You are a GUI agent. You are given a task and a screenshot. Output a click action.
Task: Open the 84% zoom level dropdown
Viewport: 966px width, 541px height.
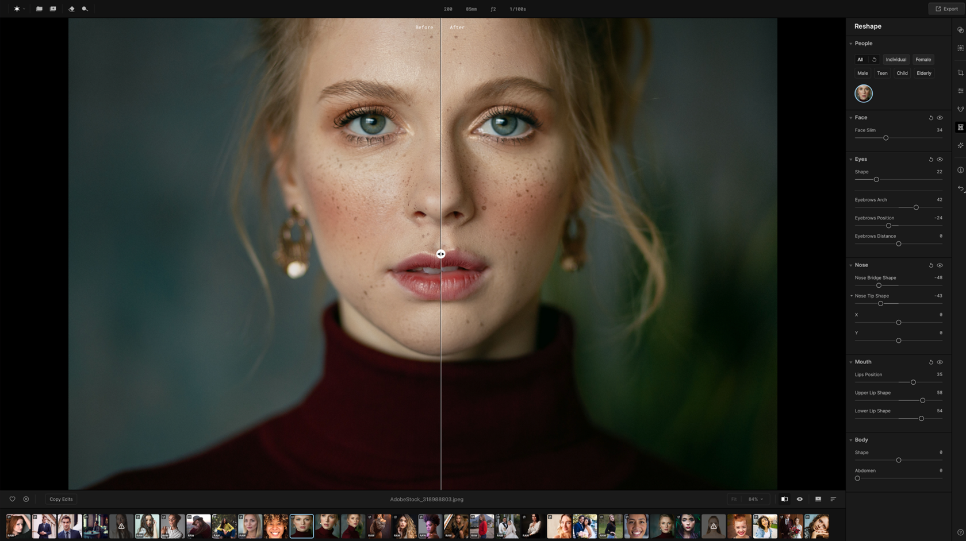[754, 499]
